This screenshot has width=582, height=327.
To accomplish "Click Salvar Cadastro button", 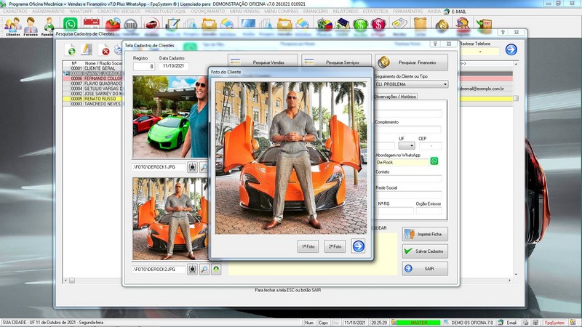I will point(425,251).
